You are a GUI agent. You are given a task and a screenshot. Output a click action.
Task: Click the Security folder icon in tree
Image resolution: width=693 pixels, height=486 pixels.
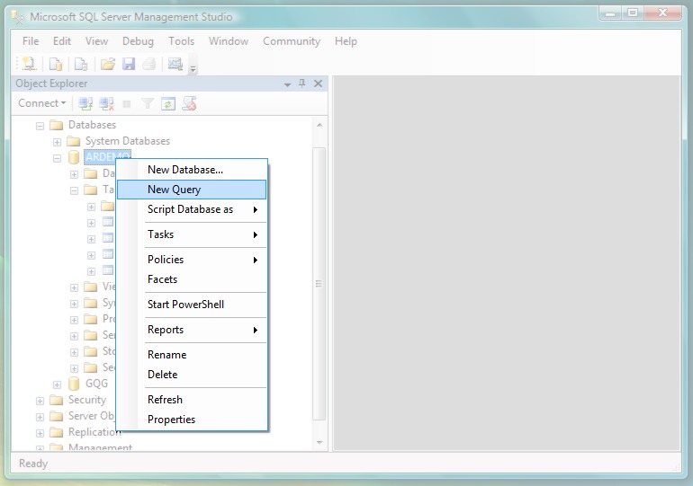(56, 400)
